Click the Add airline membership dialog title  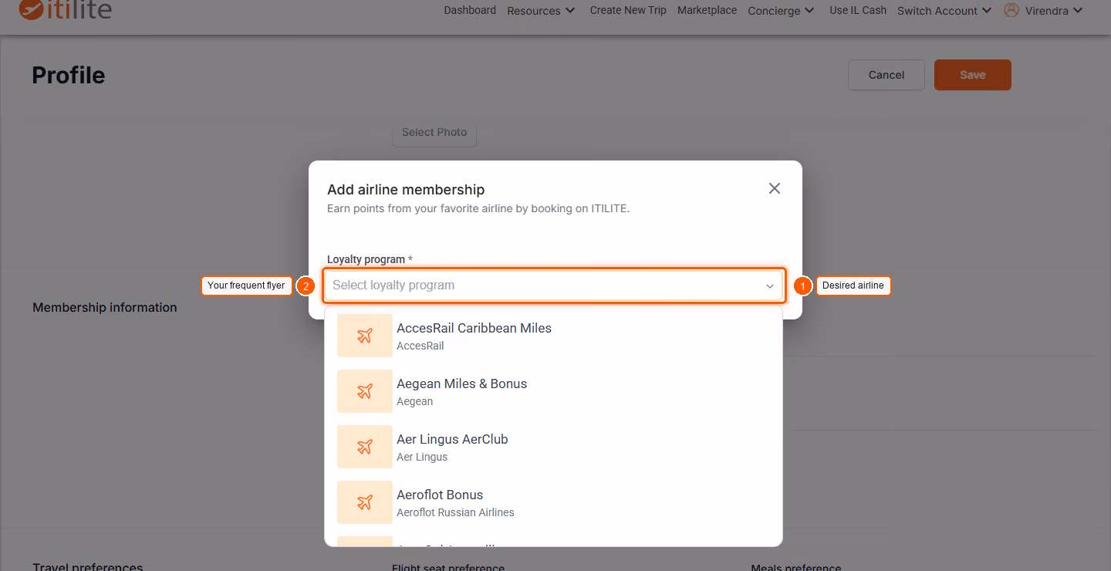click(x=406, y=189)
